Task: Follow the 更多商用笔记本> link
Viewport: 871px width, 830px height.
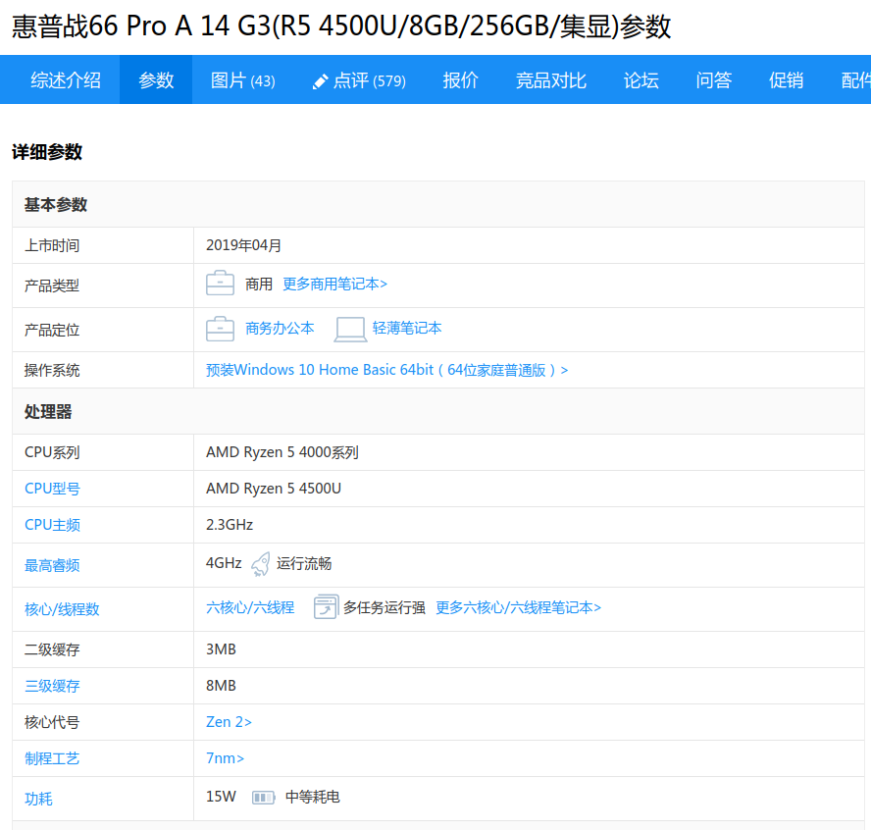Action: tap(334, 284)
